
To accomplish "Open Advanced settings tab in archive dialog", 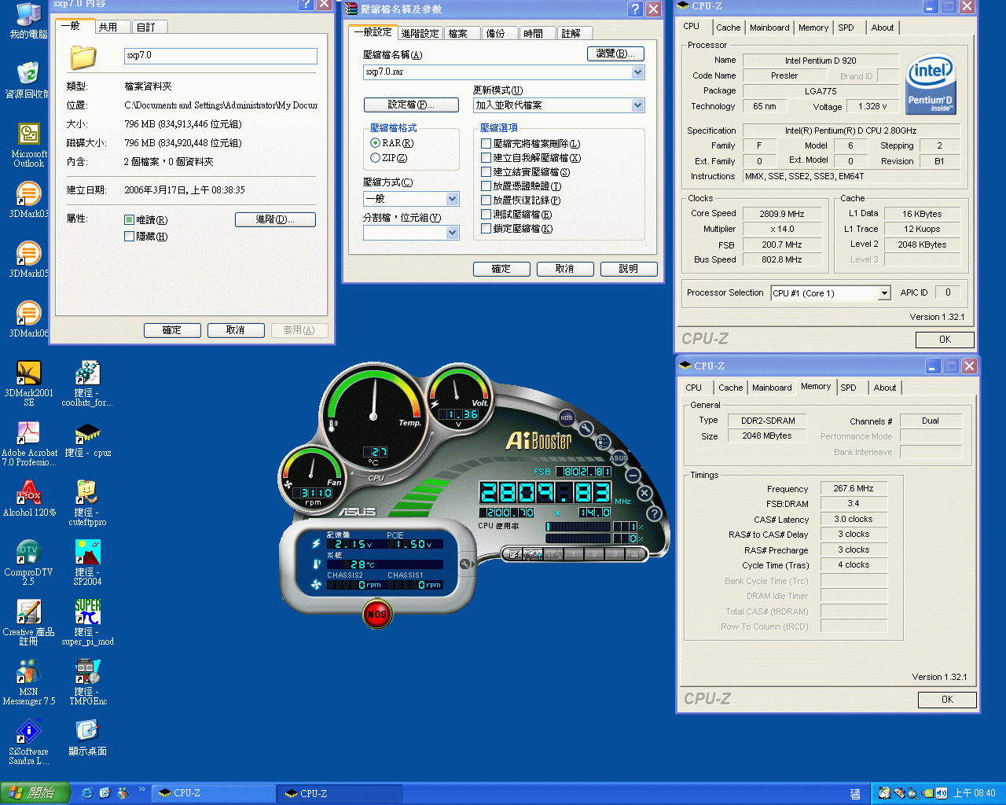I will coord(420,34).
